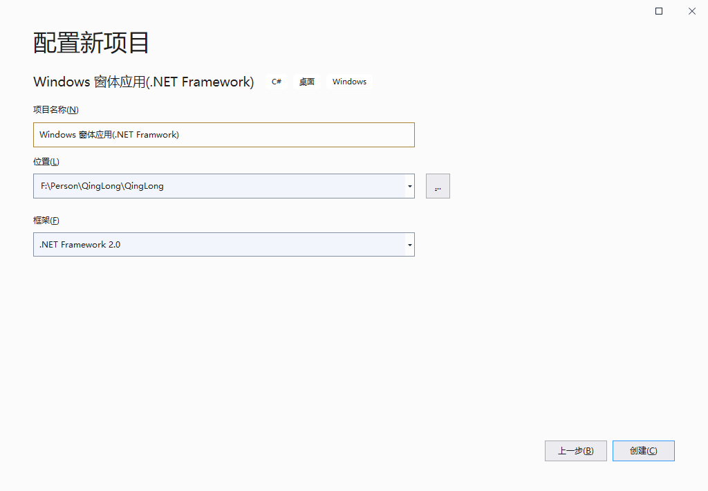The width and height of the screenshot is (708, 491).
Task: Click the browse "..." button beside 位置
Action: pyautogui.click(x=437, y=185)
